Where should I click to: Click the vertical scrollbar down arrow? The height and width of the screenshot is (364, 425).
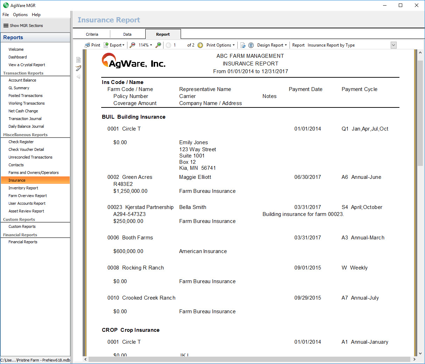tap(420, 353)
